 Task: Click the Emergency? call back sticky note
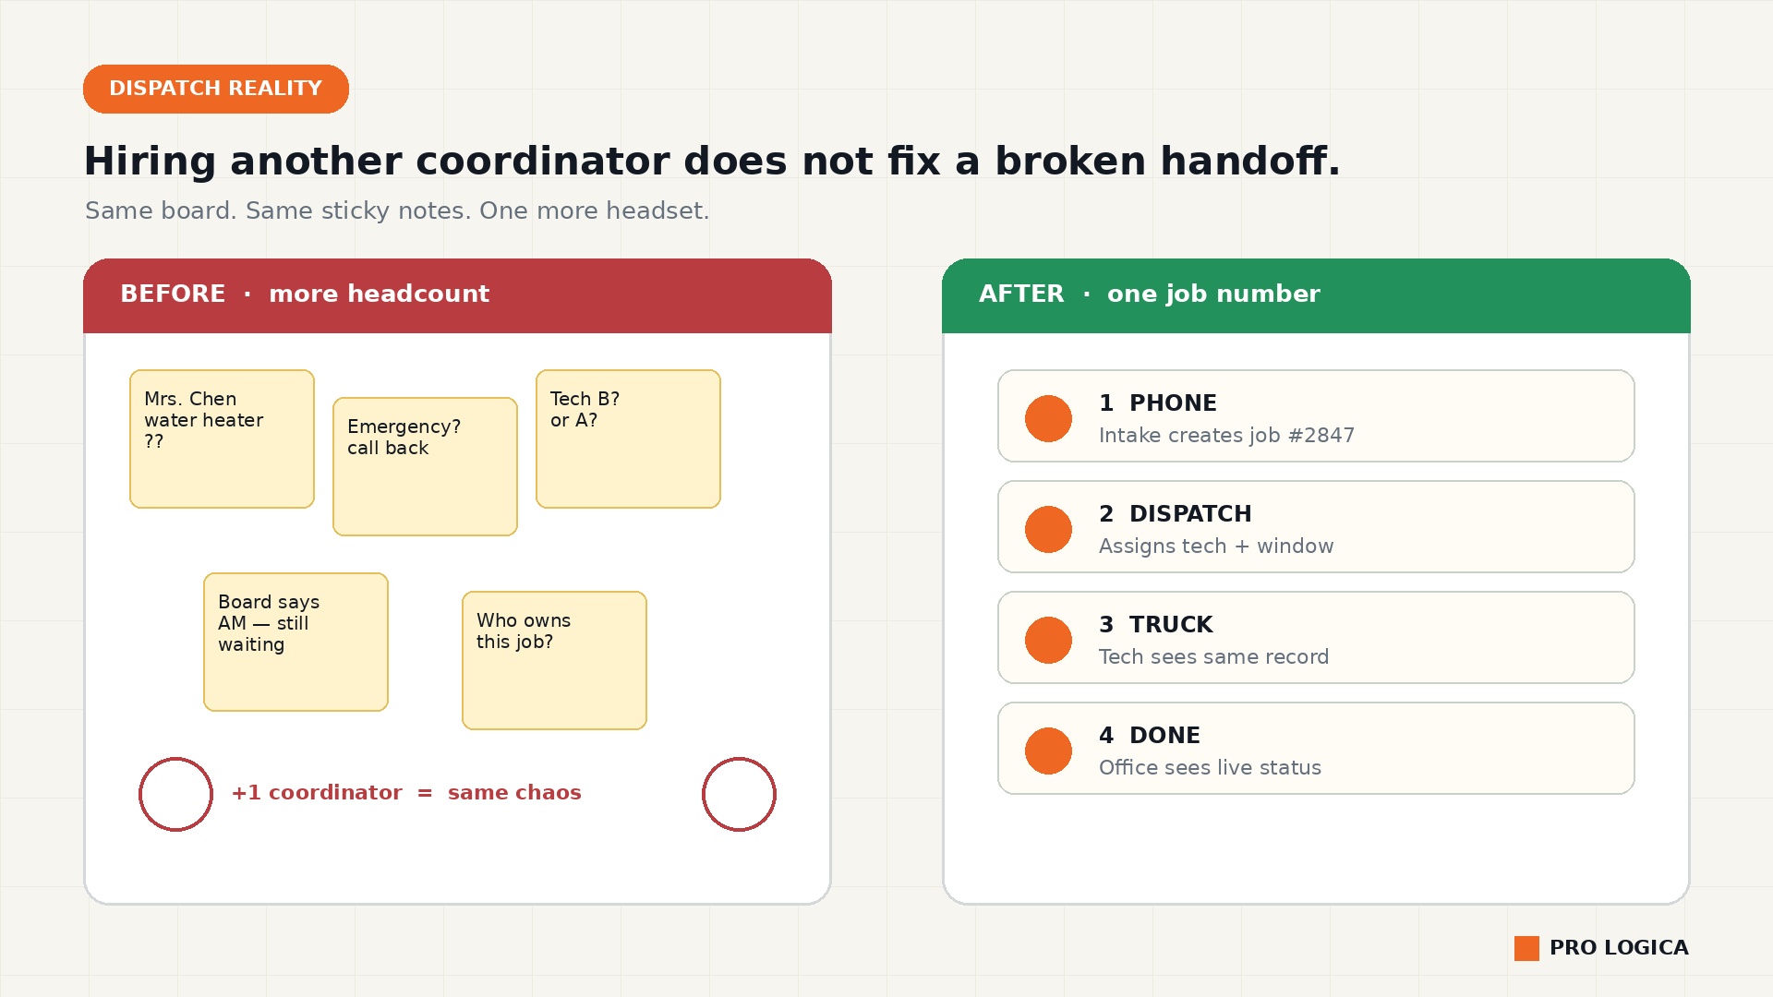click(x=425, y=466)
